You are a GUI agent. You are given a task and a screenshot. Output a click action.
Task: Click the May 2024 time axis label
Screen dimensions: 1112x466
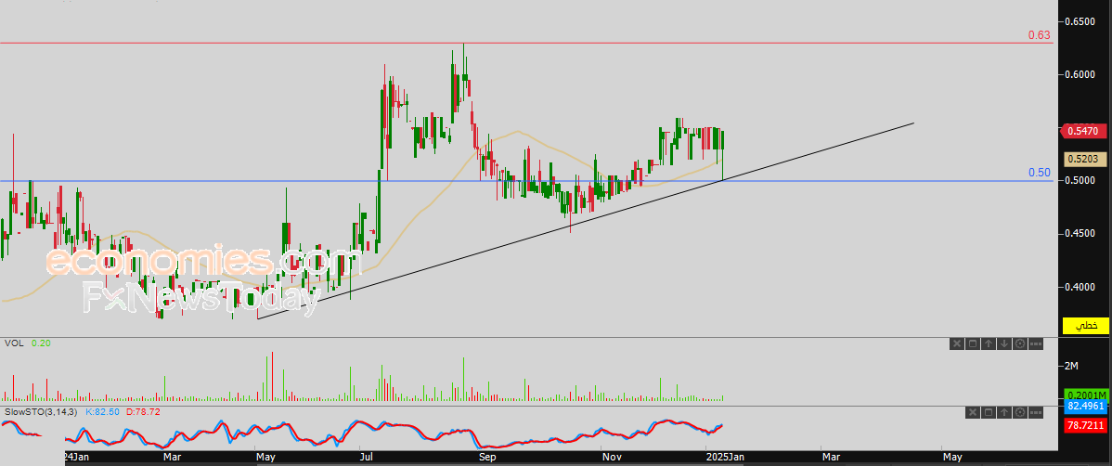pos(265,459)
